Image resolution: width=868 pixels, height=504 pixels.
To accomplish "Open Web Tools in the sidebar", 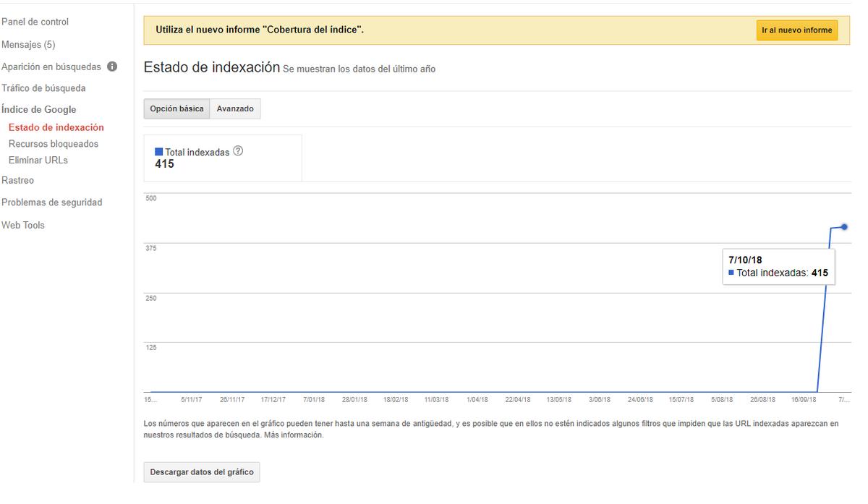I will (23, 226).
